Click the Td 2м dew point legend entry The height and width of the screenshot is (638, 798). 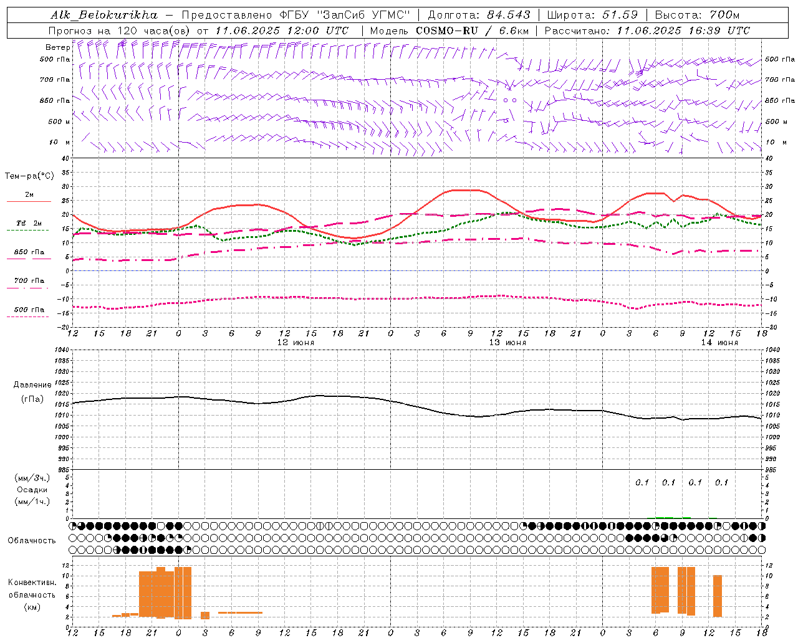point(29,223)
